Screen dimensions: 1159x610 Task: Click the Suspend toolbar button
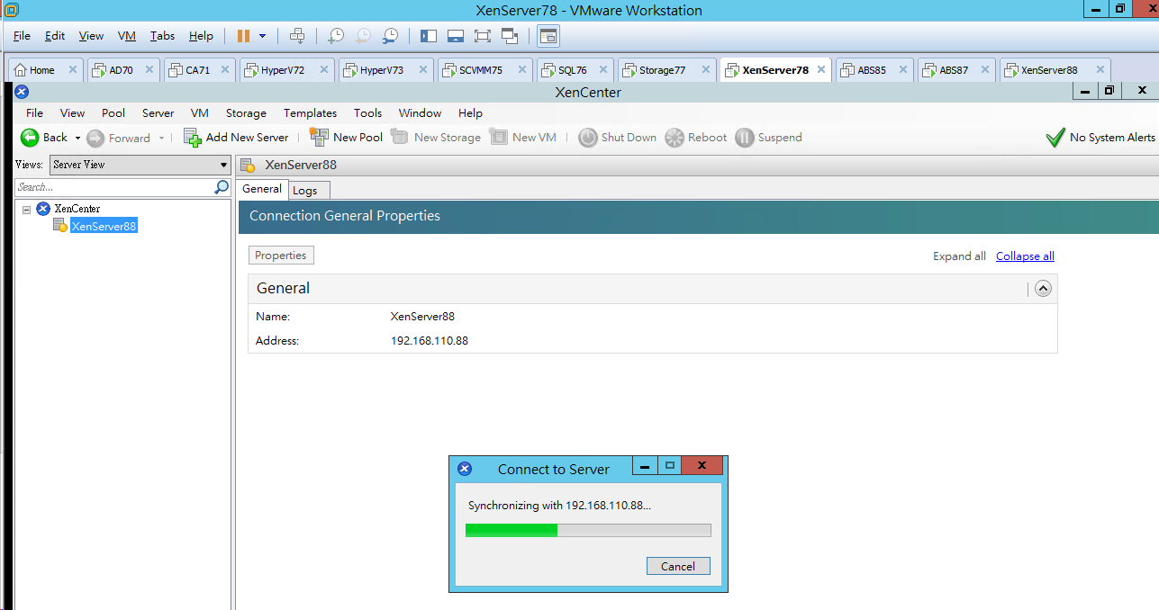tap(768, 137)
